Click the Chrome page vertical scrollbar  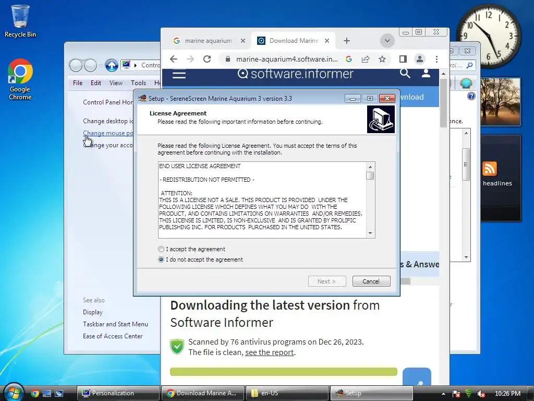(x=443, y=103)
